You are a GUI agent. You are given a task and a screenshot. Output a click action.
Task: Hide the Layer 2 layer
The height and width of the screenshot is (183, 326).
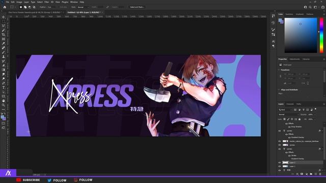tap(280, 163)
